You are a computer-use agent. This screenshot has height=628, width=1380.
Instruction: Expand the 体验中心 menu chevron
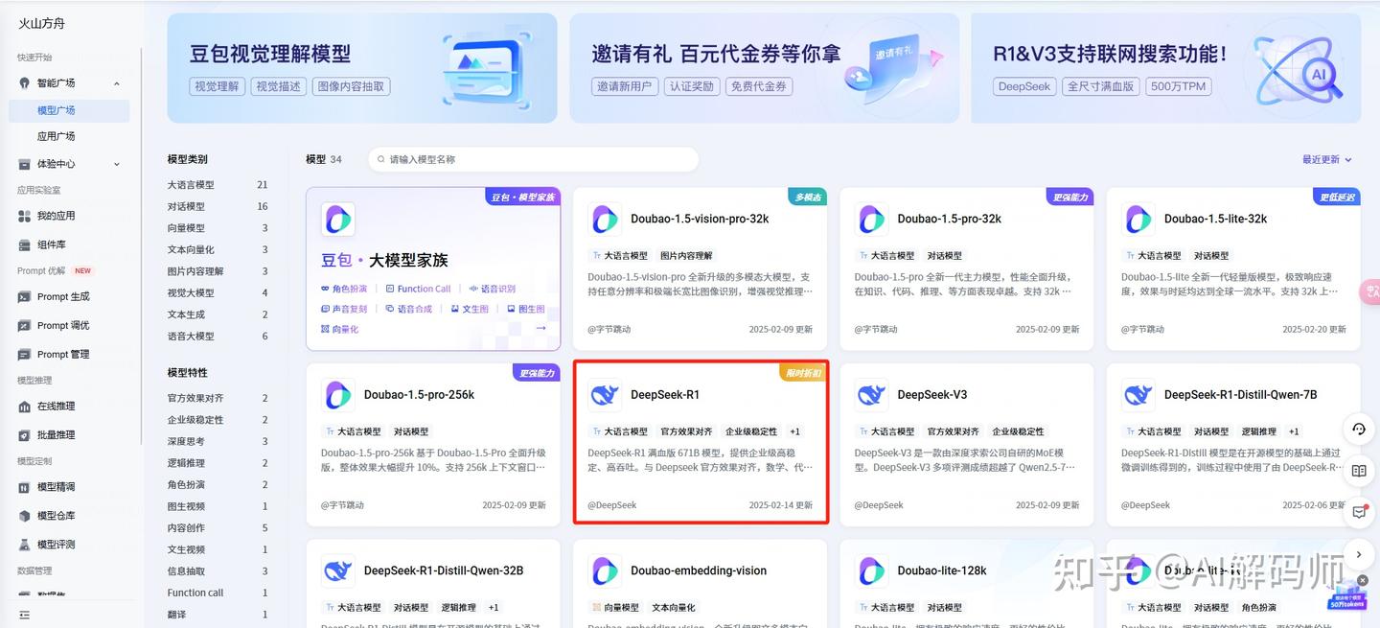pos(117,164)
